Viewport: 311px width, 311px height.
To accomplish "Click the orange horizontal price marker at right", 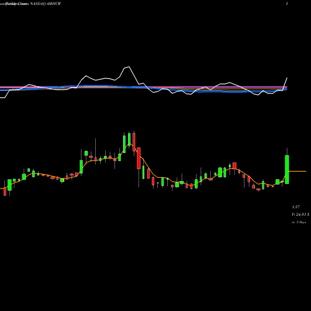I will pos(297,171).
